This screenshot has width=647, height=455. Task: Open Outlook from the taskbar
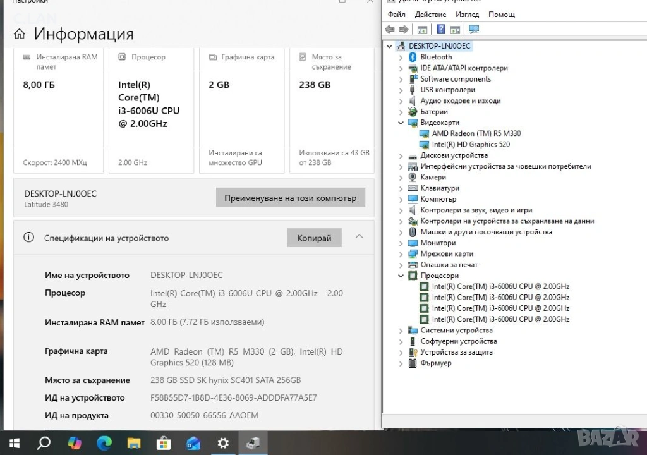193,443
